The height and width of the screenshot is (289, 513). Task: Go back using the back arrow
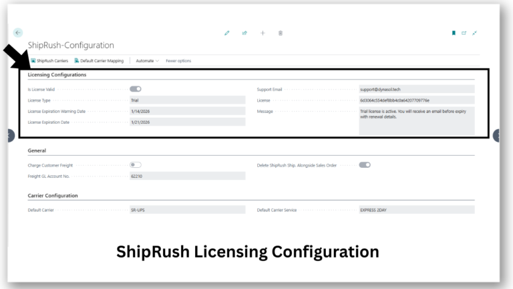[18, 32]
